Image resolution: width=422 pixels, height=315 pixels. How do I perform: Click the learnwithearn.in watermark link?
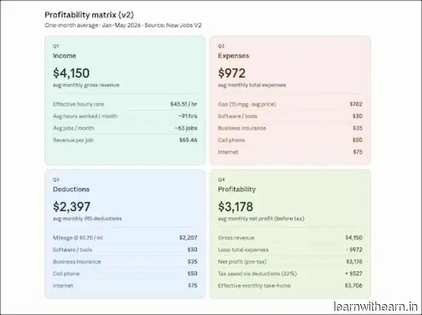[376, 307]
